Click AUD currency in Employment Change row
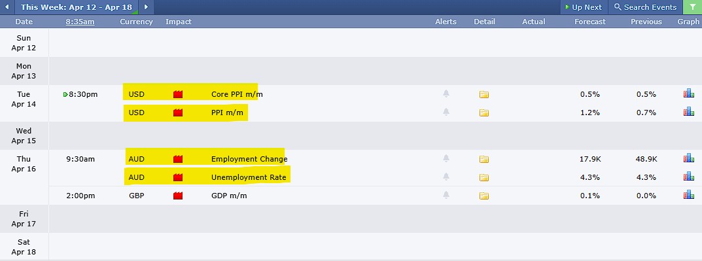This screenshot has width=702, height=261. pyautogui.click(x=136, y=160)
